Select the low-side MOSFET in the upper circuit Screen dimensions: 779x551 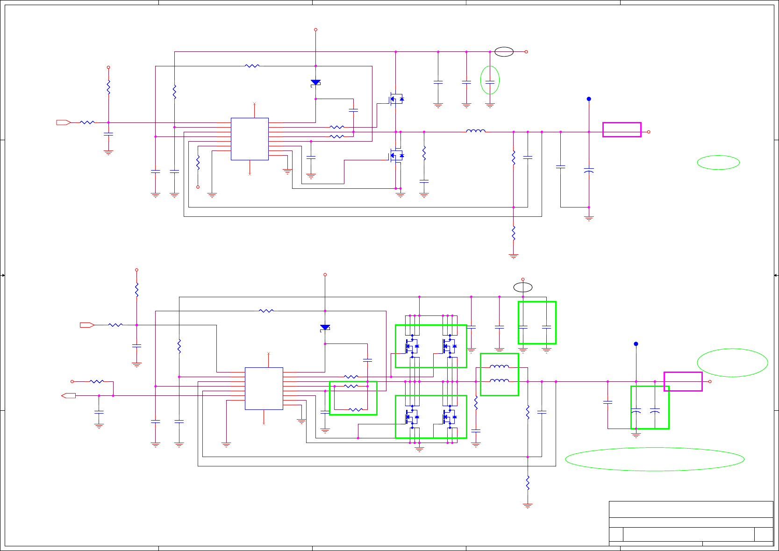pos(397,156)
